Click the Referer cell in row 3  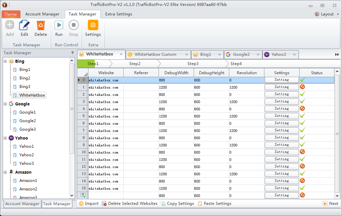click(x=141, y=102)
